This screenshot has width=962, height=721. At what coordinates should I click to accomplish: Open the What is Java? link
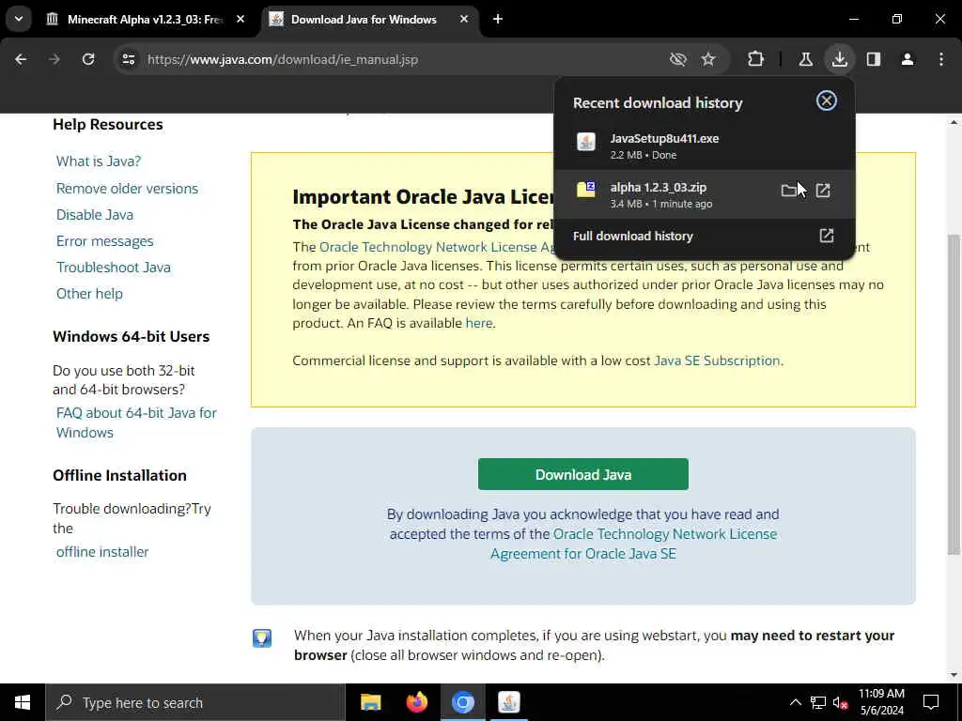(x=98, y=161)
